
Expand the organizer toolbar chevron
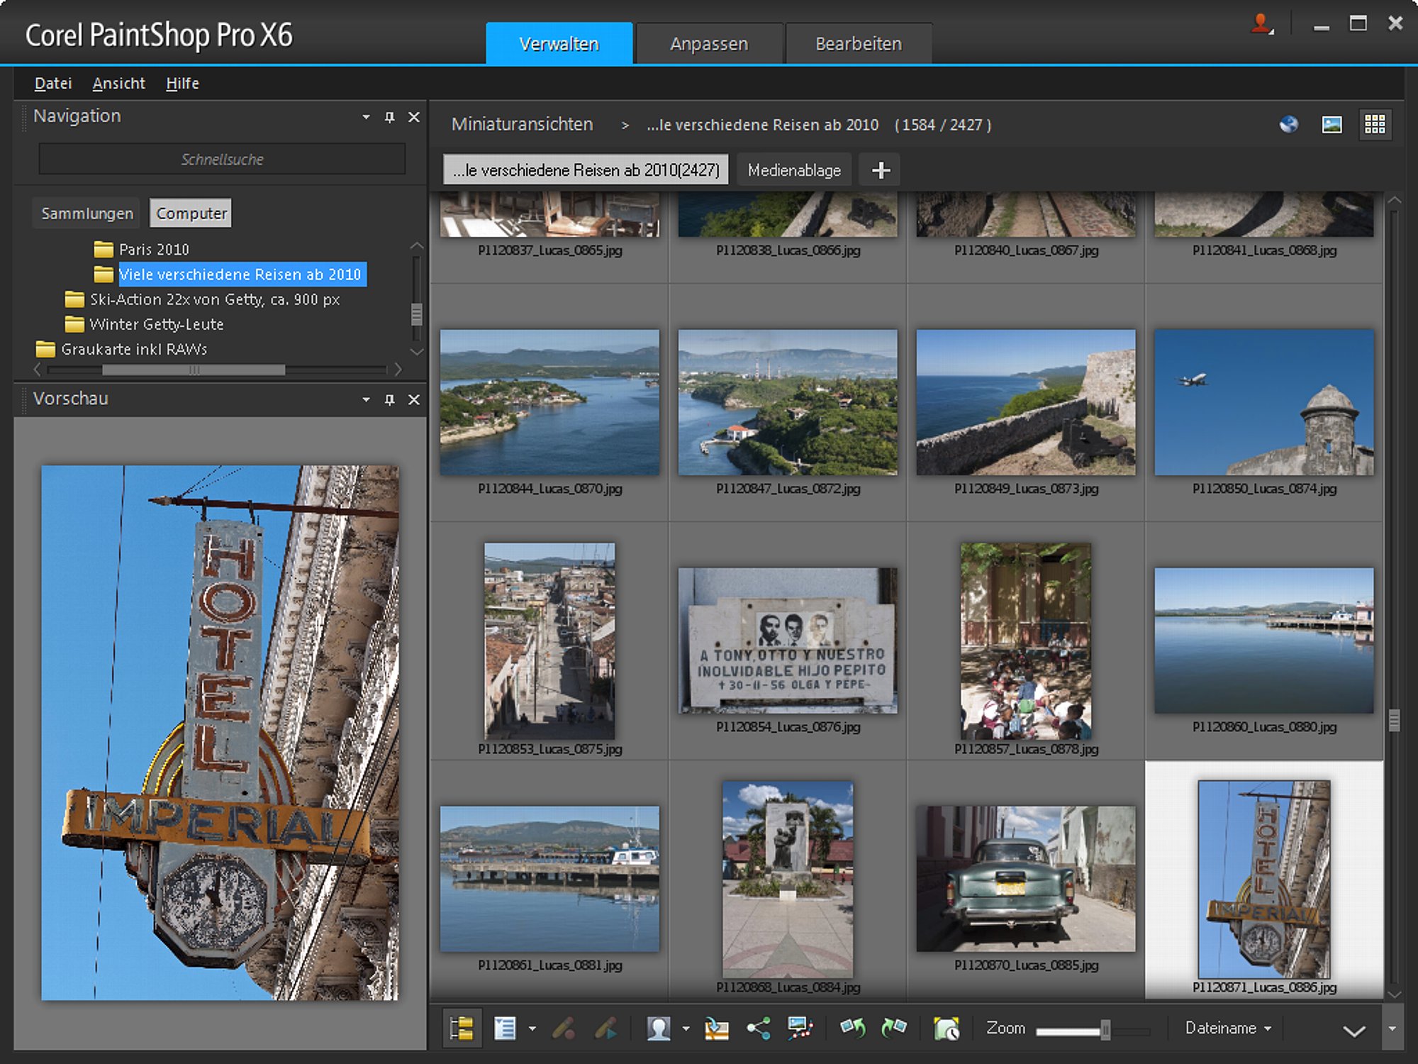(x=1353, y=1031)
